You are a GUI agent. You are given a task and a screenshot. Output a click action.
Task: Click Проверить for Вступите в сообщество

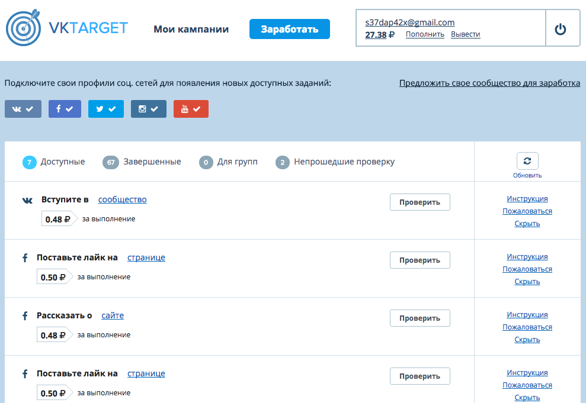point(420,202)
